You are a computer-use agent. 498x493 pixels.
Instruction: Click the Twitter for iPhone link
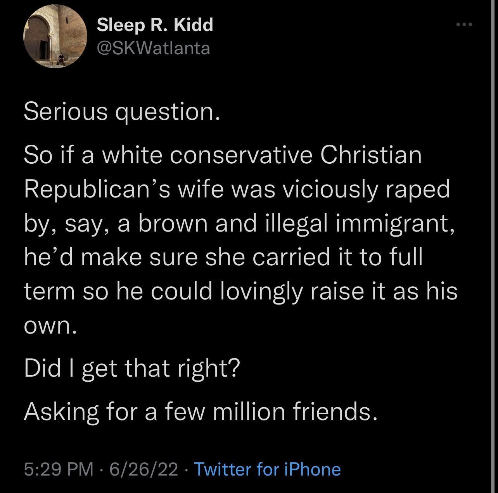[268, 469]
